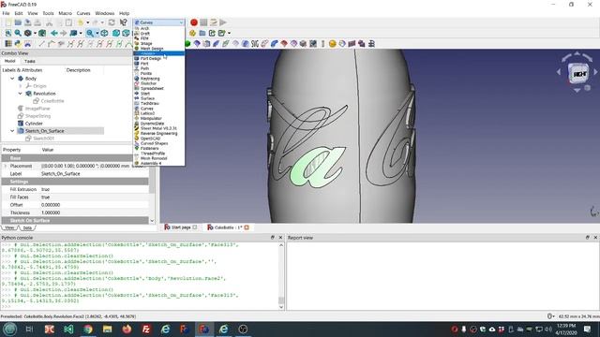Screen dimensions: 600x337
Task: Open Chrome from the Windows taskbar
Action: (x=88, y=329)
